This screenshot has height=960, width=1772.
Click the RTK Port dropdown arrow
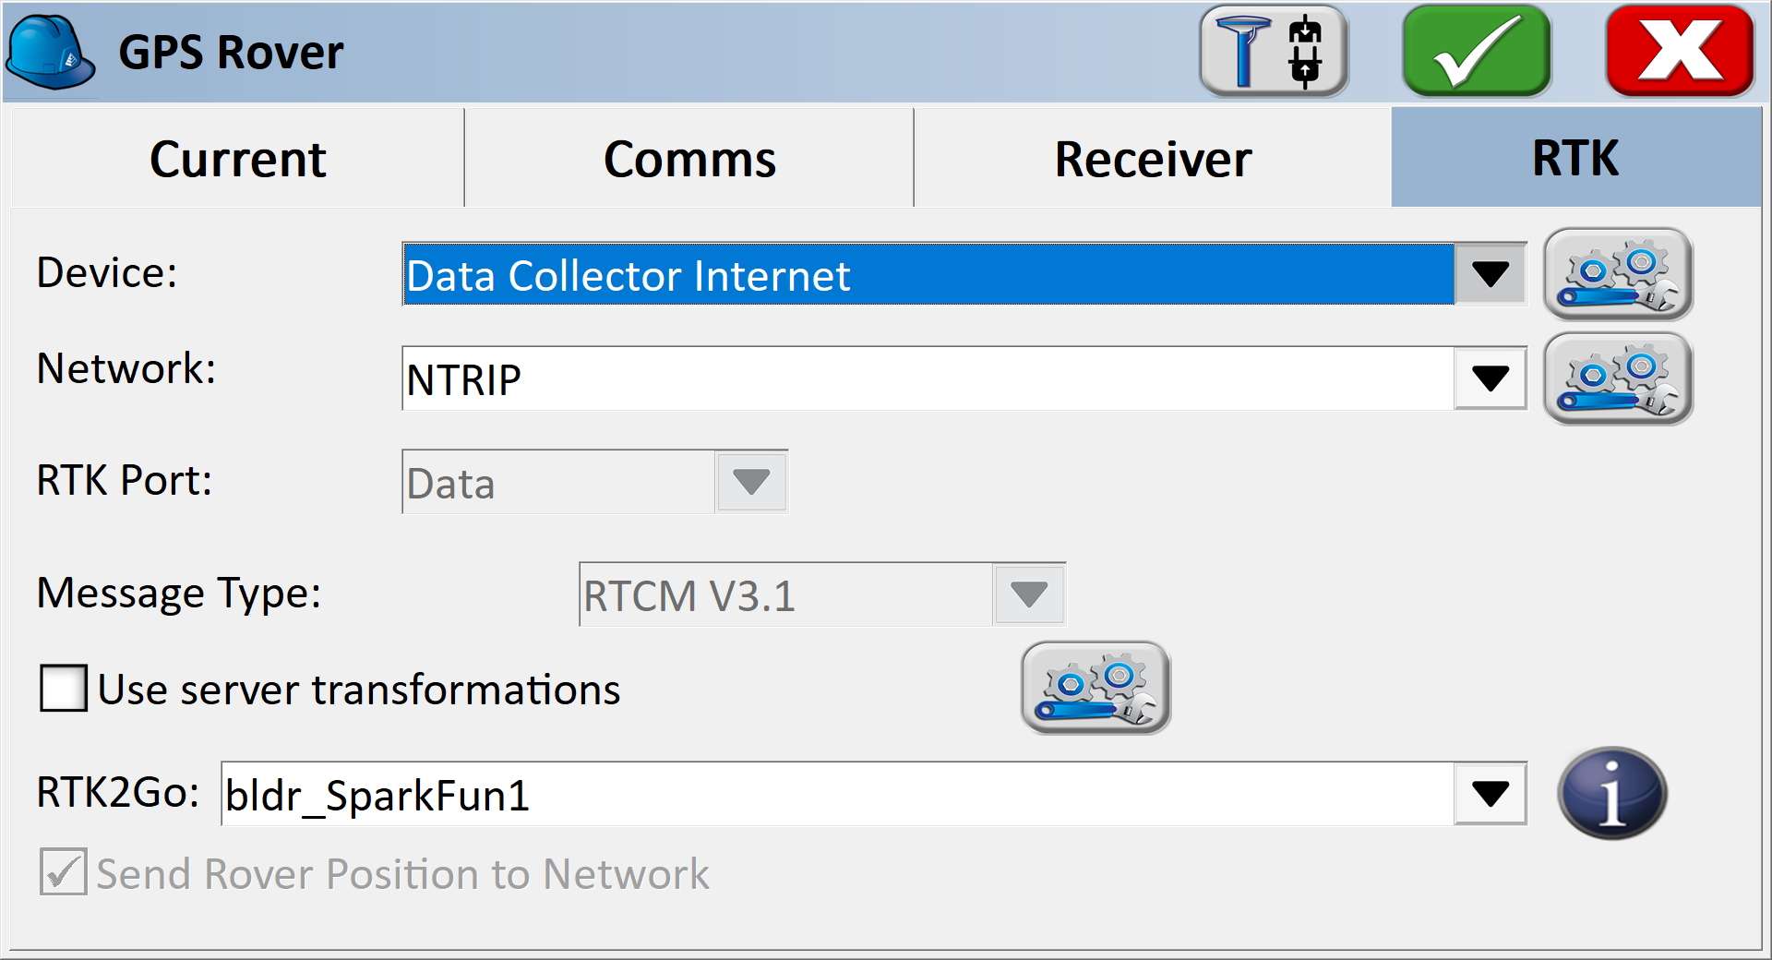pyautogui.click(x=749, y=481)
